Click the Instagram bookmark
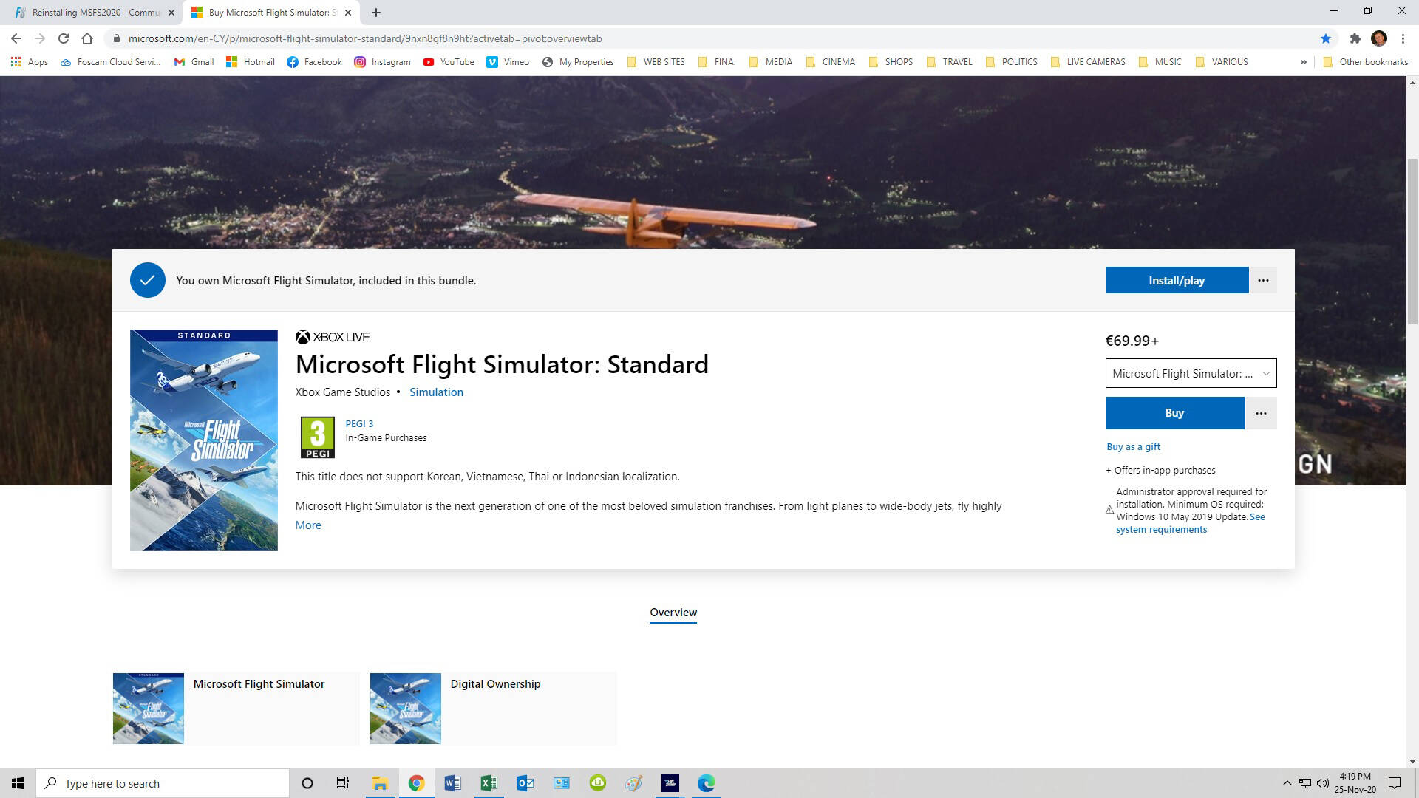Screen dimensions: 1419x798 (382, 62)
